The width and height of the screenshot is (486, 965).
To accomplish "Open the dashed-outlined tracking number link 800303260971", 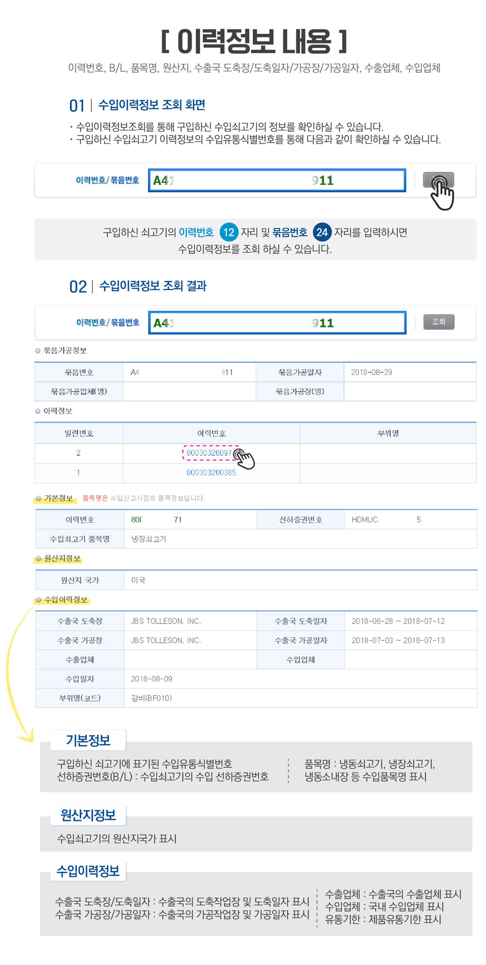I will (x=209, y=453).
